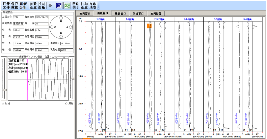Switch to the 曲线窗口 tab
The image size is (267, 139).
point(103,13)
